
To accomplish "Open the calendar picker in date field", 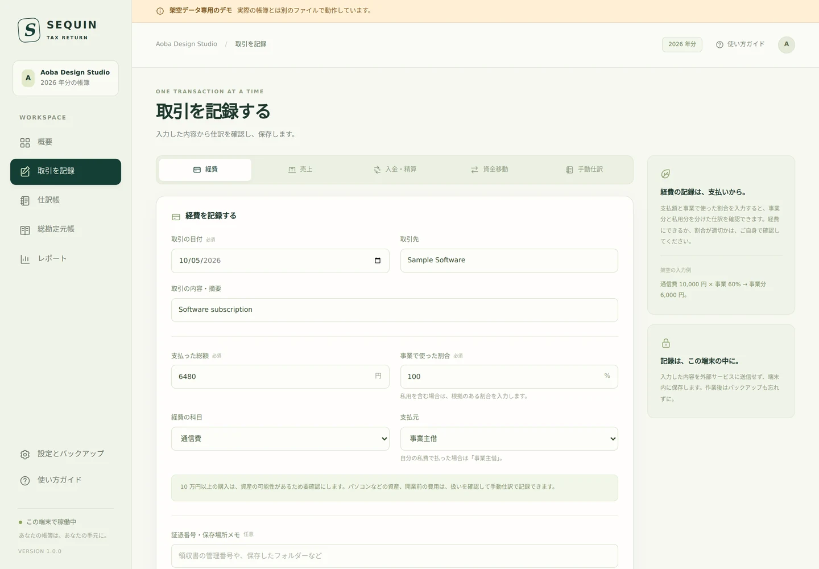I will 378,261.
